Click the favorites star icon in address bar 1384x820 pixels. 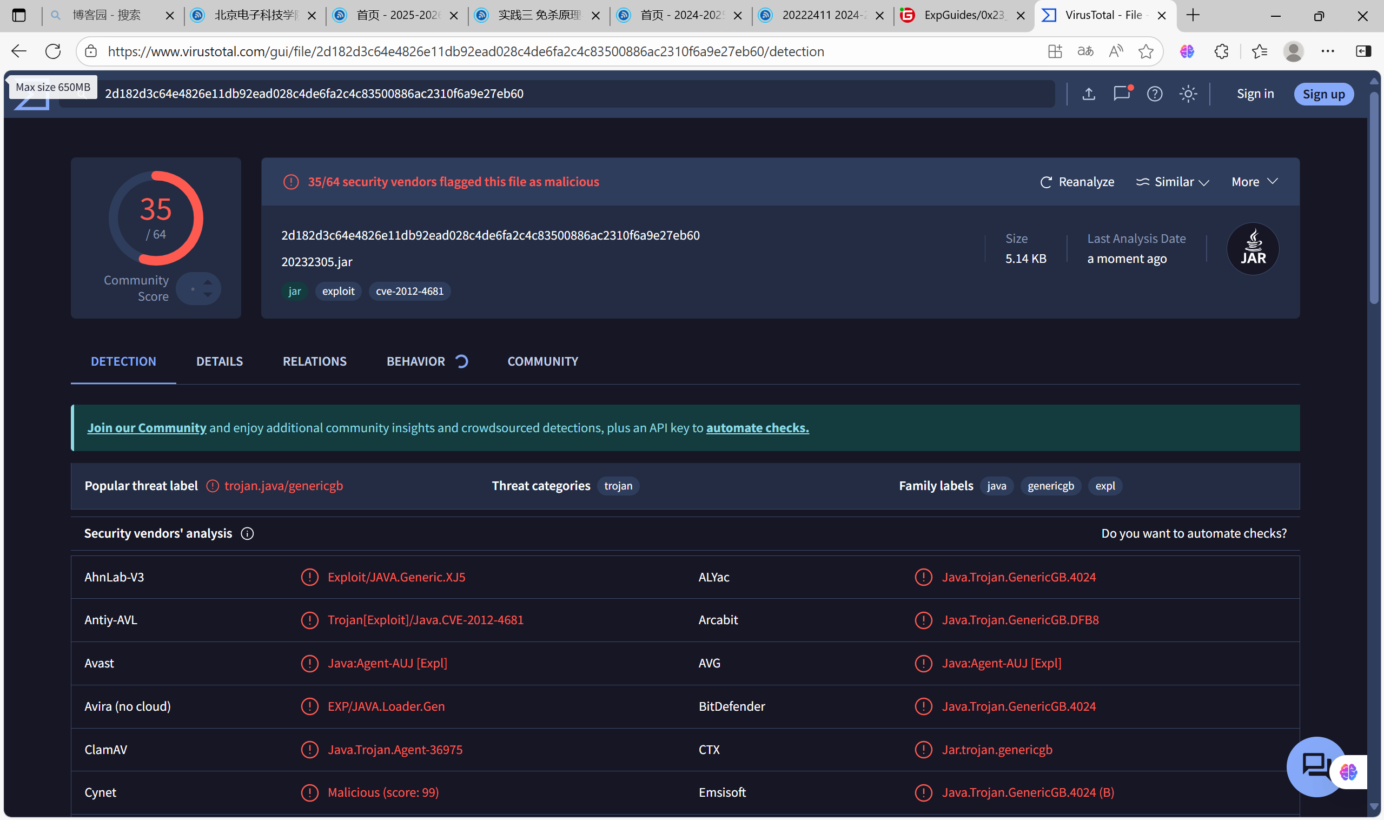(x=1146, y=51)
